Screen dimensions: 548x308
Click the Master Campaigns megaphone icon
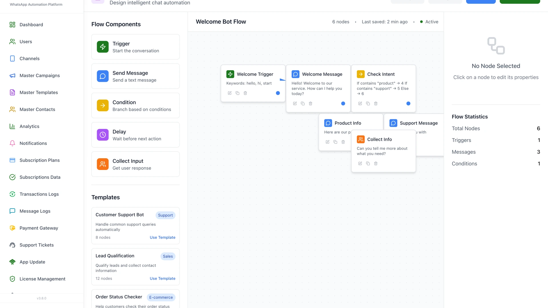[x=12, y=76]
